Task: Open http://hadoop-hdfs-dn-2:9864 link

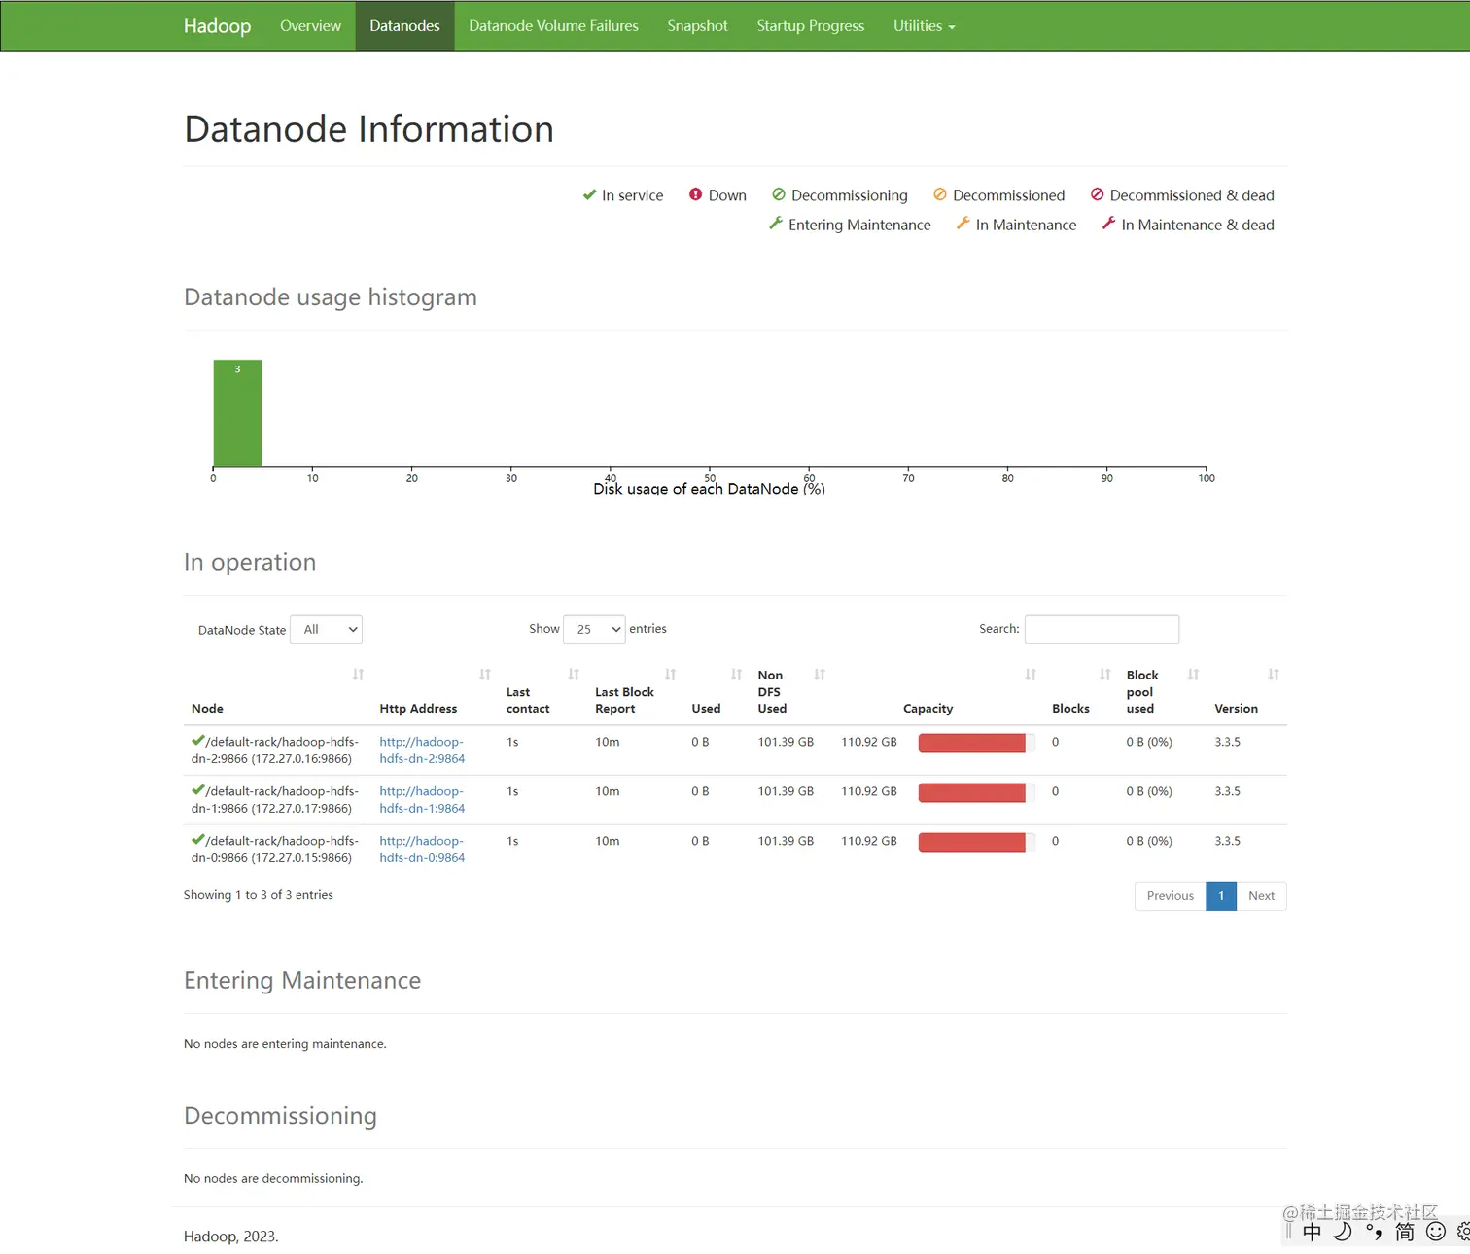Action: (x=422, y=750)
